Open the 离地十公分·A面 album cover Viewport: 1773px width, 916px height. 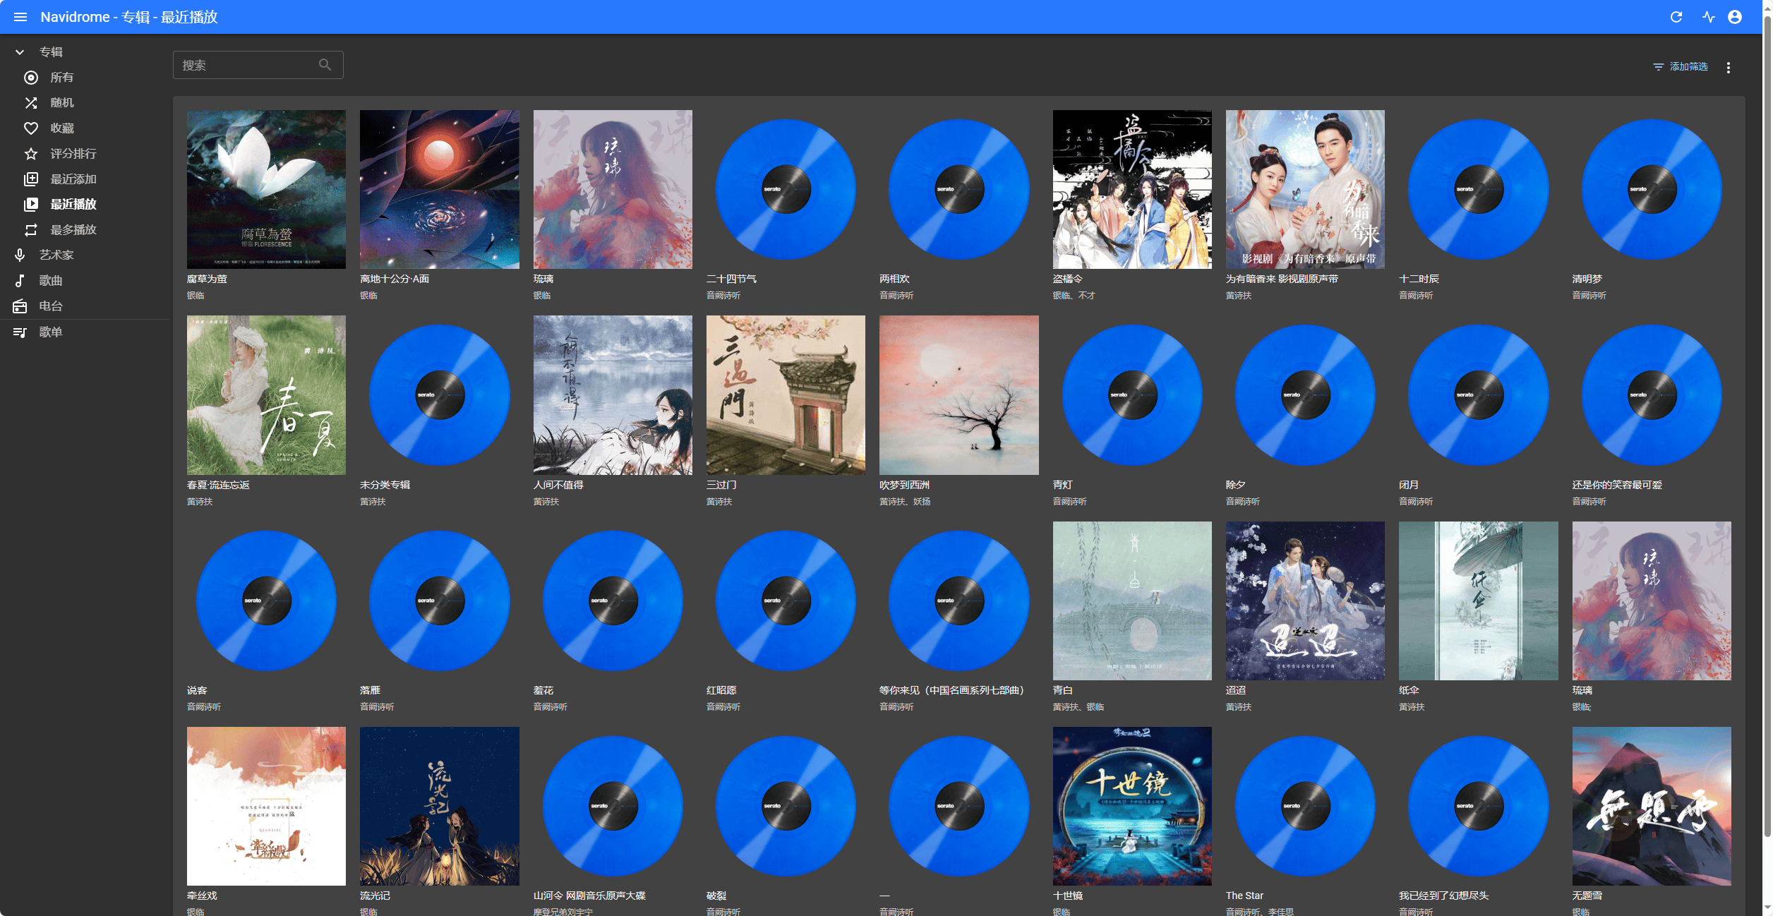pos(439,189)
